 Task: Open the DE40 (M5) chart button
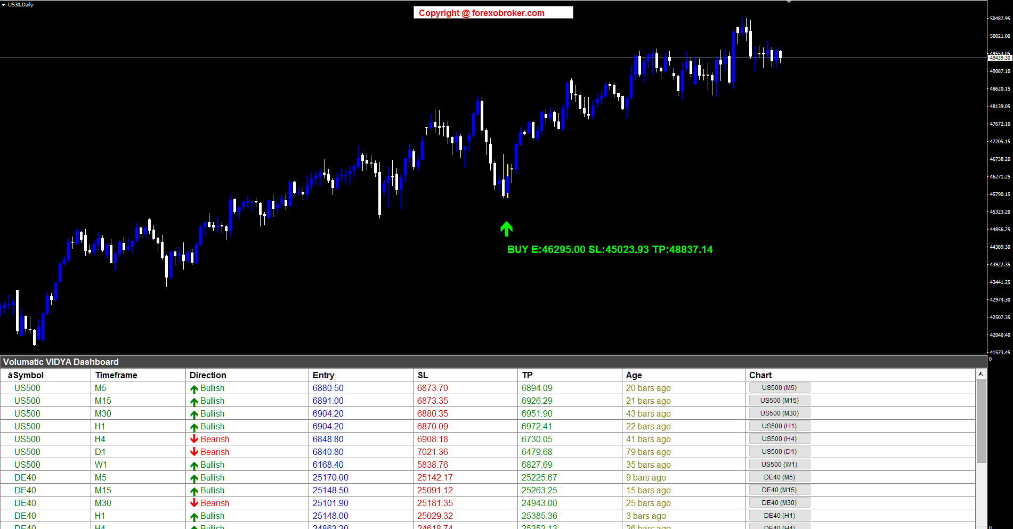(779, 477)
